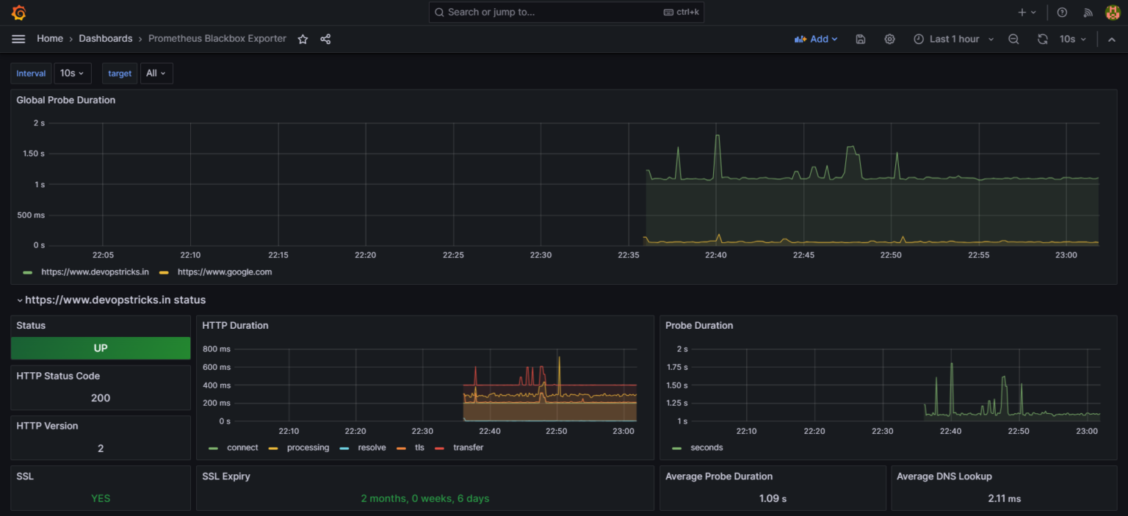Open the Interval 10s dropdown
Image resolution: width=1128 pixels, height=516 pixels.
click(72, 73)
